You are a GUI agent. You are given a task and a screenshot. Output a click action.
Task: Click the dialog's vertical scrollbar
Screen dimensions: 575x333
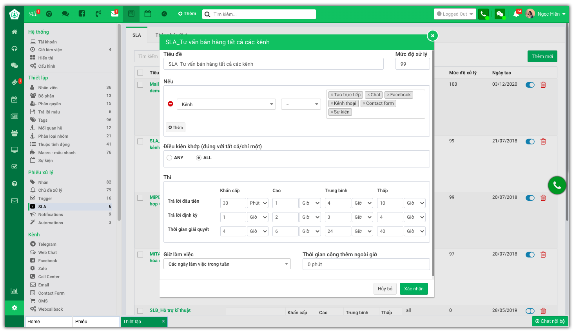click(x=433, y=157)
